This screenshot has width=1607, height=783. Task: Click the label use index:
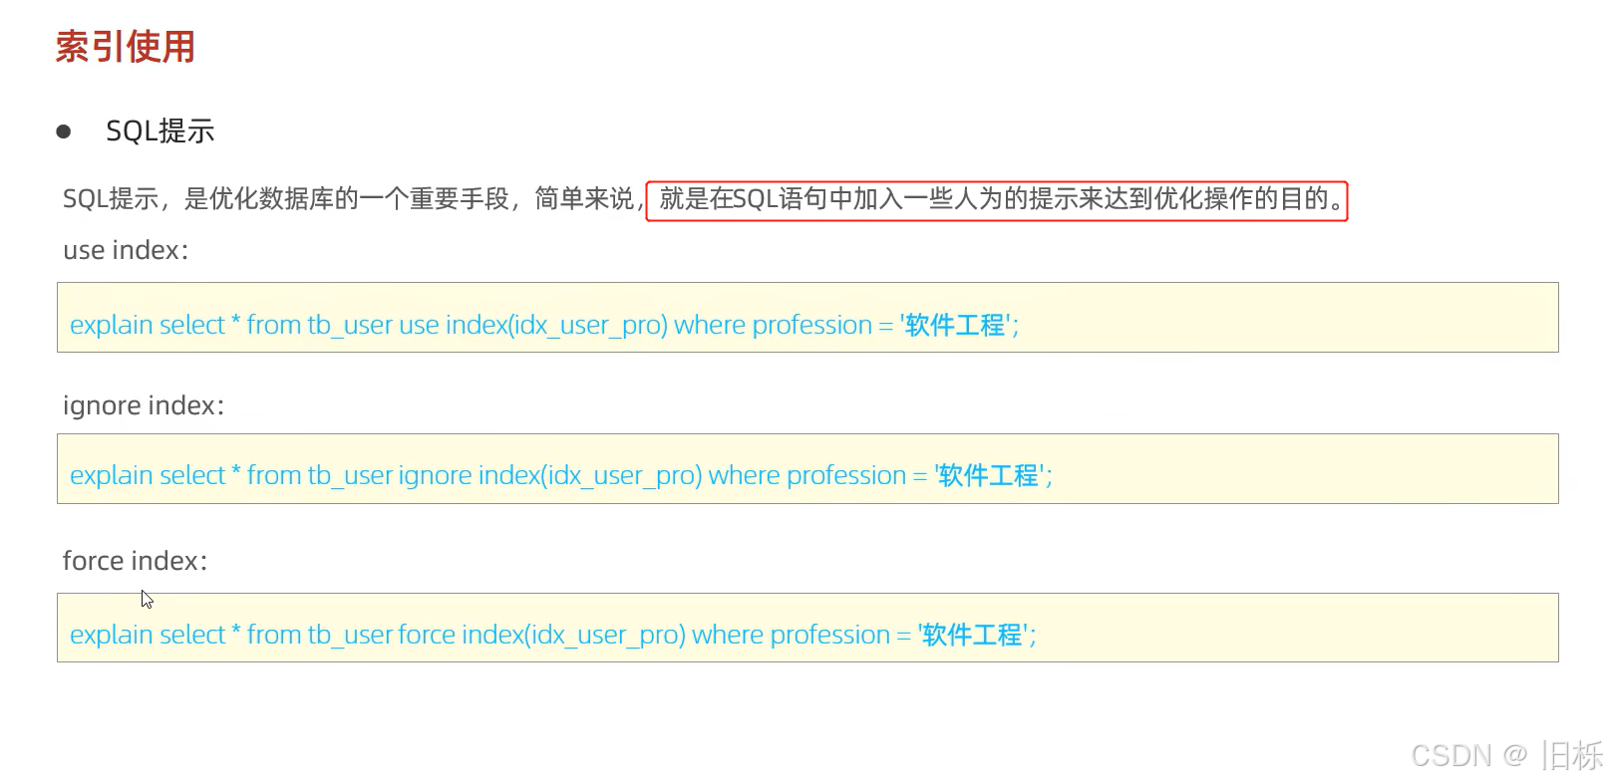point(126,250)
